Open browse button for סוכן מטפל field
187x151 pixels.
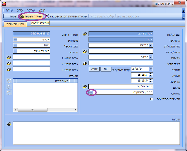click(x=15, y=45)
